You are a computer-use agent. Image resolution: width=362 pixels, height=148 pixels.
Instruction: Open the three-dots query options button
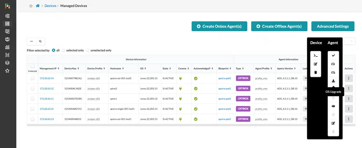pyautogui.click(x=32, y=42)
